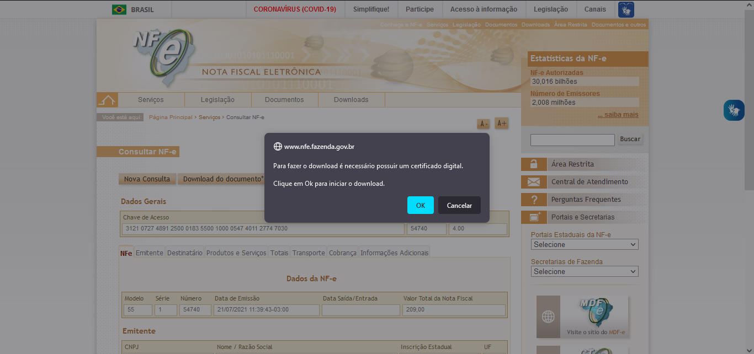This screenshot has height=354, width=754.
Task: Click Central de Atendimento sidebar item
Action: pyautogui.click(x=585, y=182)
